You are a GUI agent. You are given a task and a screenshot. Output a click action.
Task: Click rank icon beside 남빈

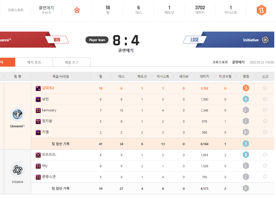tap(38, 99)
